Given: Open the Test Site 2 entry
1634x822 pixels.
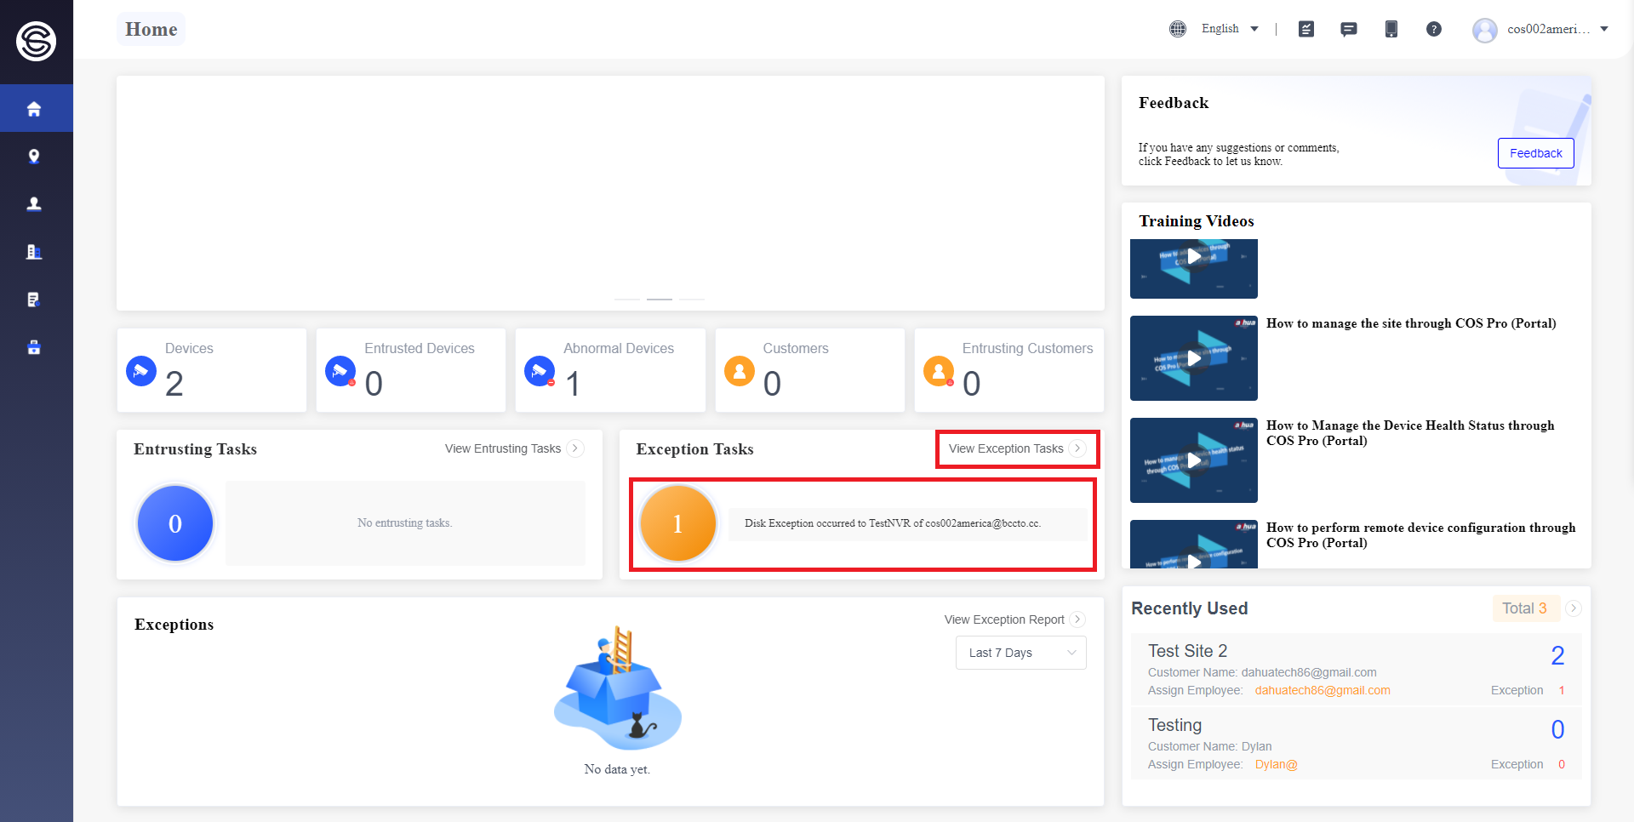Looking at the screenshot, I should point(1357,670).
